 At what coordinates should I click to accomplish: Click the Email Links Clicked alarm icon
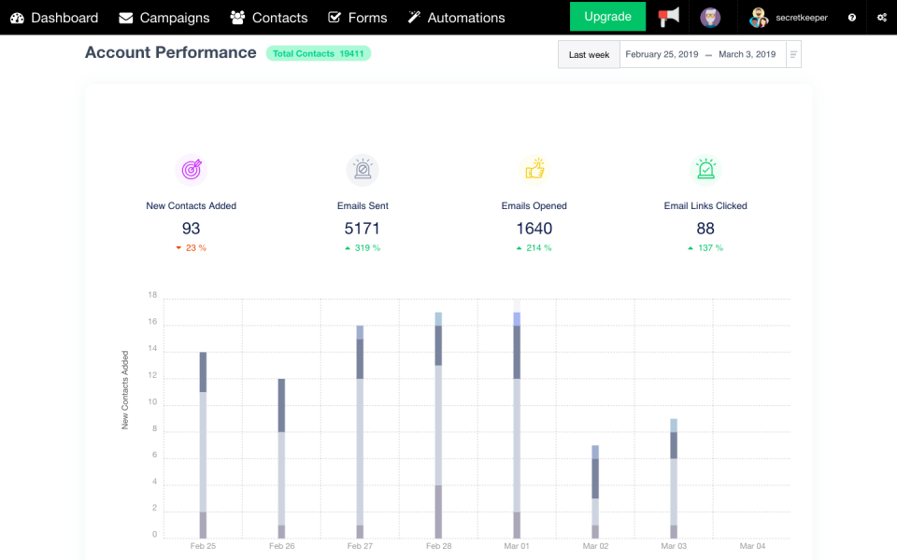[x=705, y=169]
